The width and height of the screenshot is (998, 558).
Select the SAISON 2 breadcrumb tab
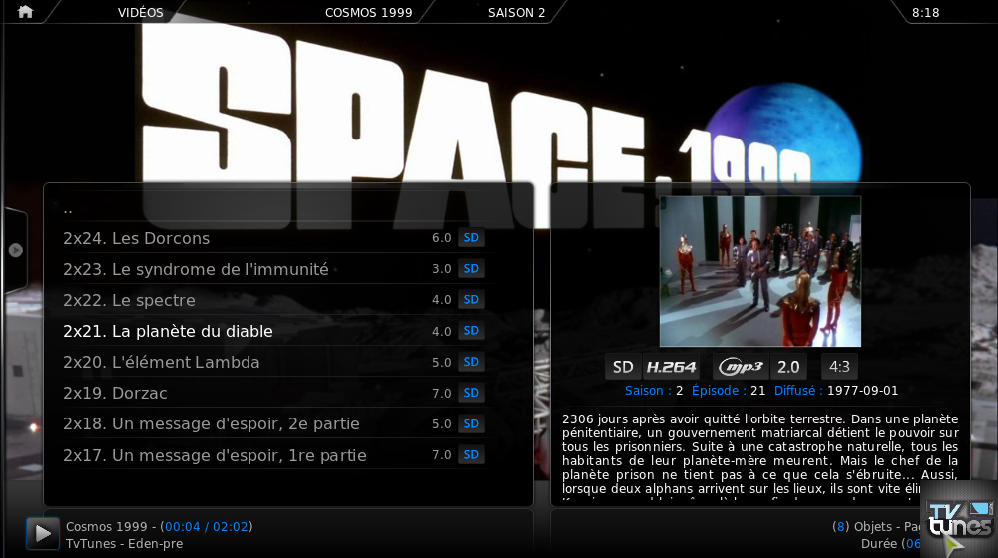[x=516, y=13]
